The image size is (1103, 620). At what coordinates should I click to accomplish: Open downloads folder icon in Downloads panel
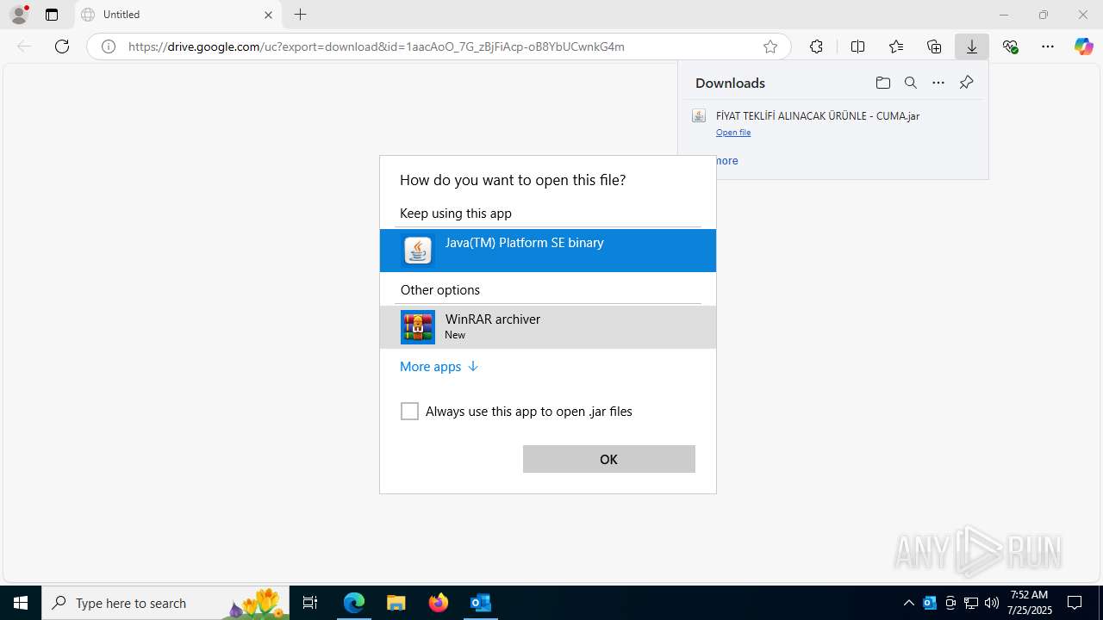point(882,83)
